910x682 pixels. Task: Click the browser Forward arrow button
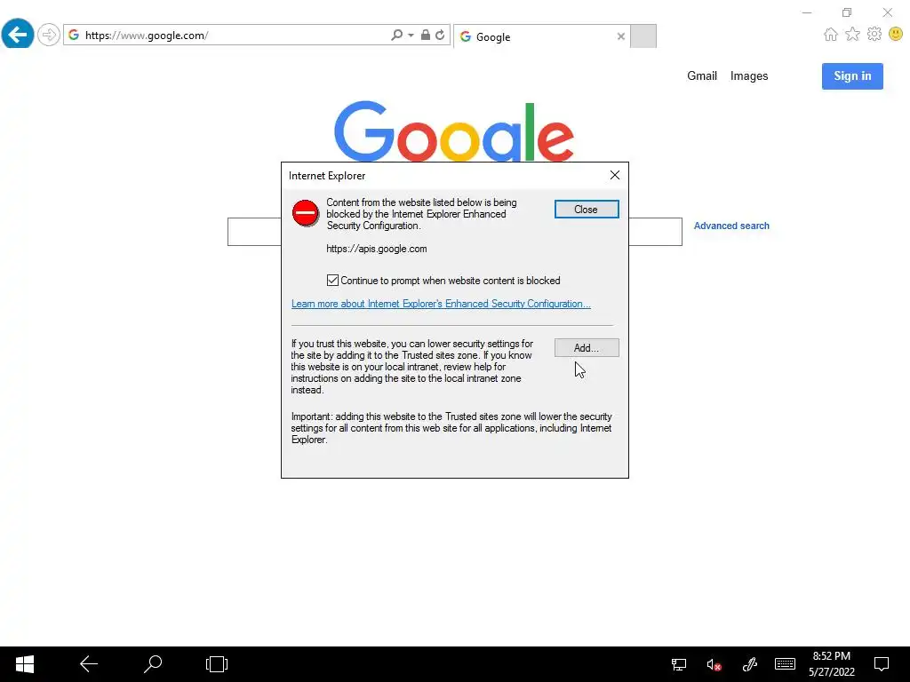tap(49, 35)
